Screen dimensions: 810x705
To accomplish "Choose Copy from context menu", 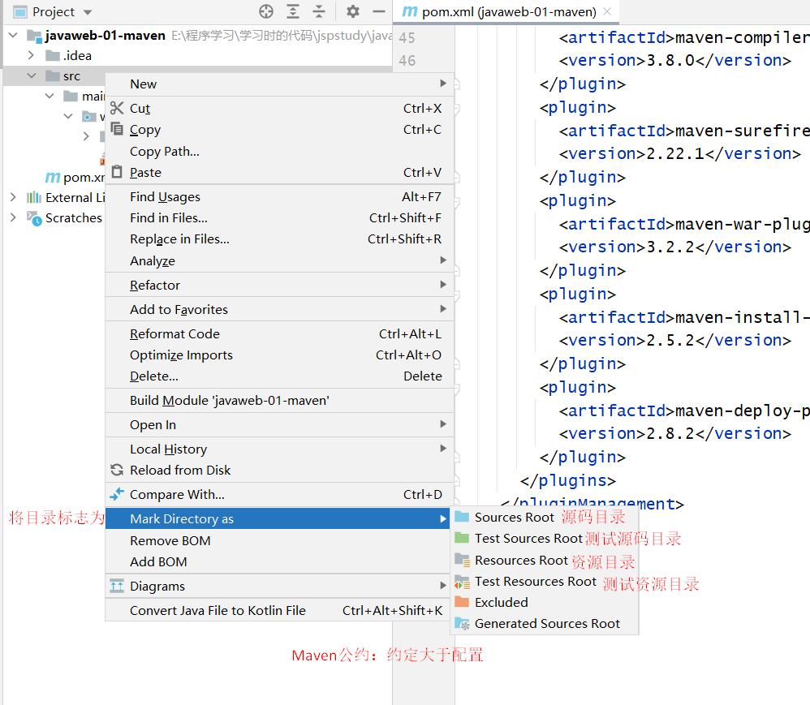I will coord(279,129).
